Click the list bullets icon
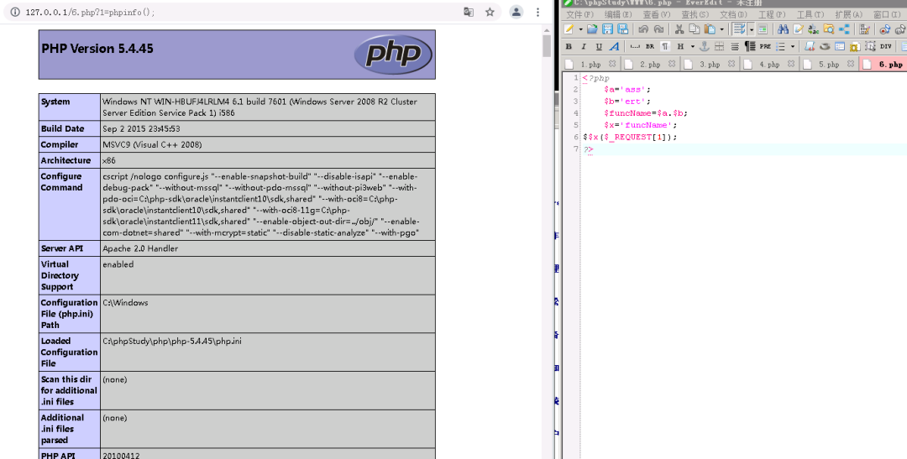Image resolution: width=907 pixels, height=459 pixels. [781, 46]
